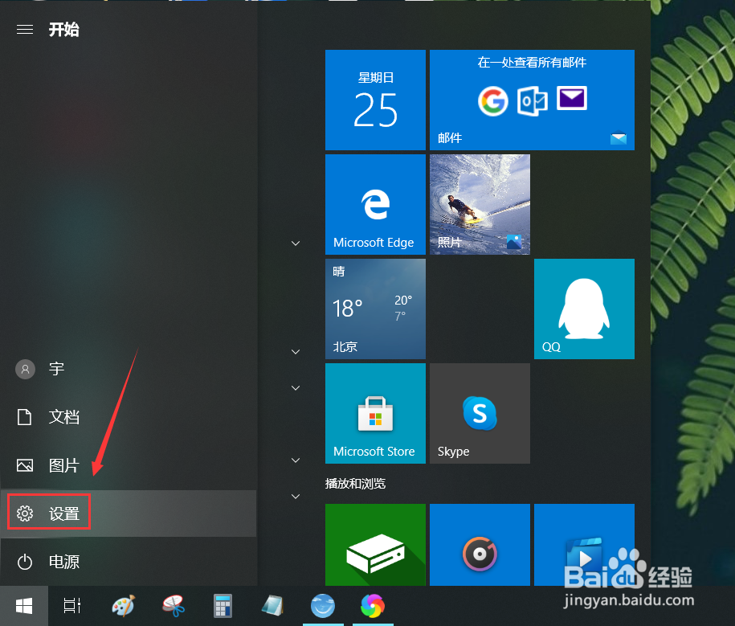Launch Skype from the tile grid
The height and width of the screenshot is (626, 735).
(x=480, y=413)
